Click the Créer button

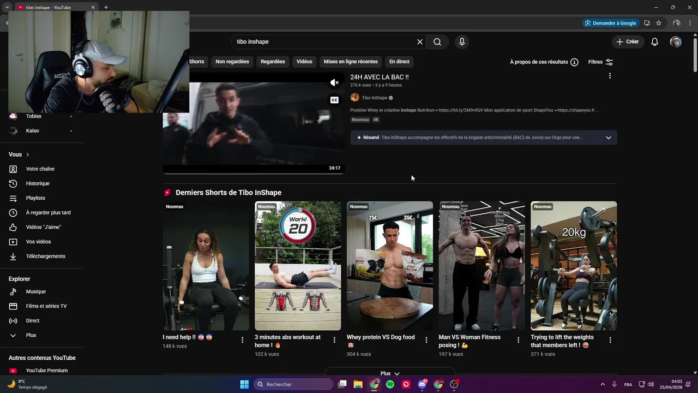(628, 42)
